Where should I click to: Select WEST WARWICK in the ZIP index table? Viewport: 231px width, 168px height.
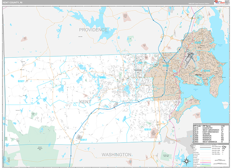click(x=210, y=142)
